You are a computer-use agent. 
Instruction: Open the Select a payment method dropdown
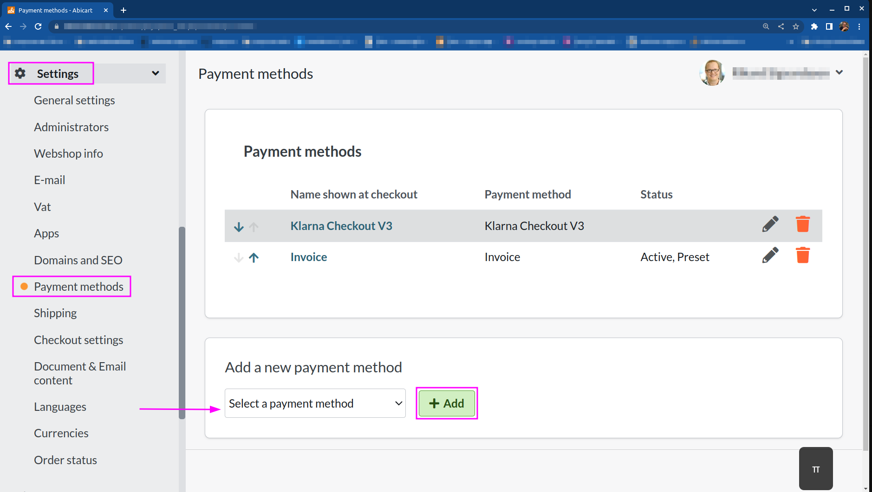315,403
